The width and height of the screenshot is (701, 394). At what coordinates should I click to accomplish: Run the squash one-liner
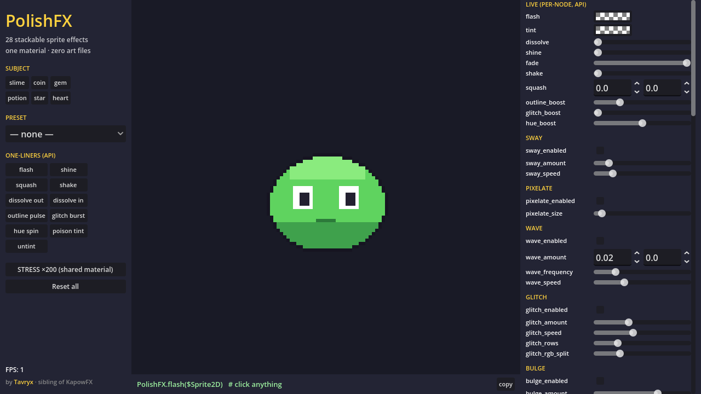tap(26, 185)
